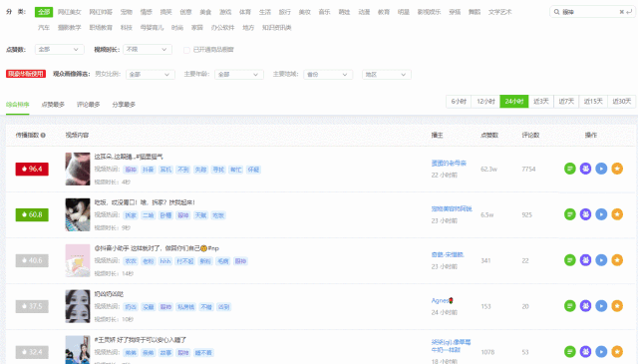Select the 近30天 time range
This screenshot has height=364, width=638.
pyautogui.click(x=622, y=101)
